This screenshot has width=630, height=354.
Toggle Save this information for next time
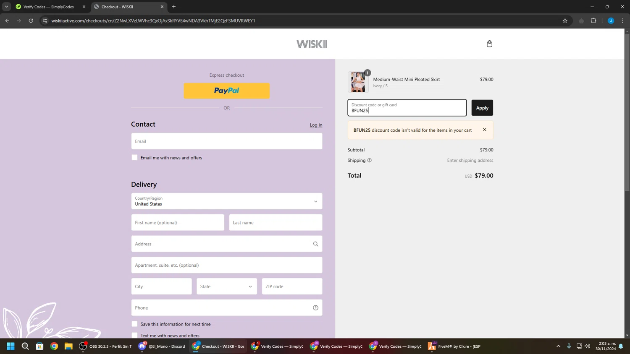coord(134,324)
